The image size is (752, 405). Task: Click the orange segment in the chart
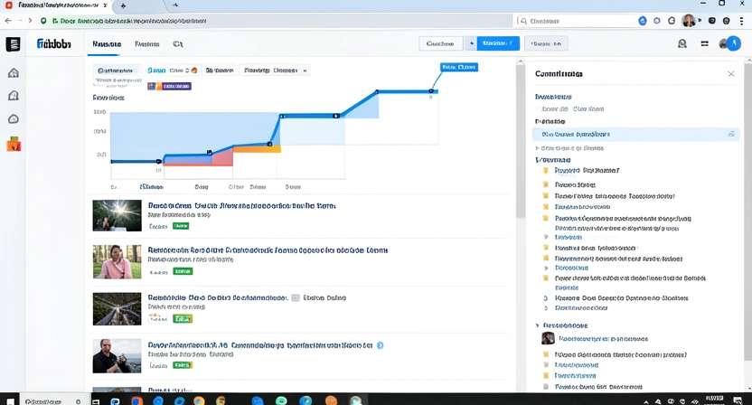pyautogui.click(x=257, y=149)
